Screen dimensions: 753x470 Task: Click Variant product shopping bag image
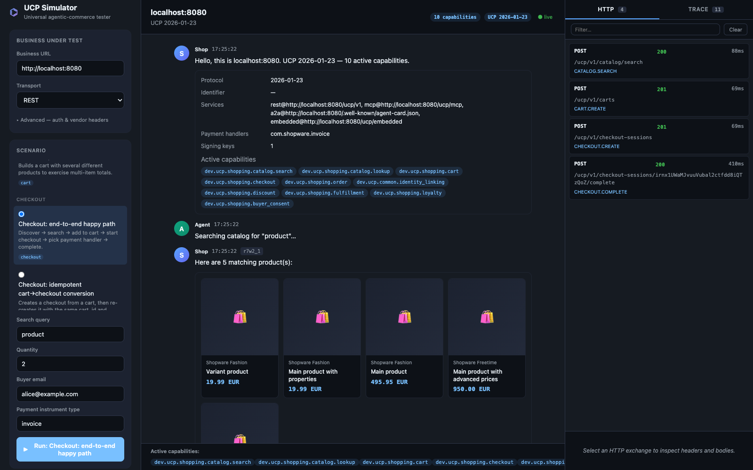(x=240, y=317)
